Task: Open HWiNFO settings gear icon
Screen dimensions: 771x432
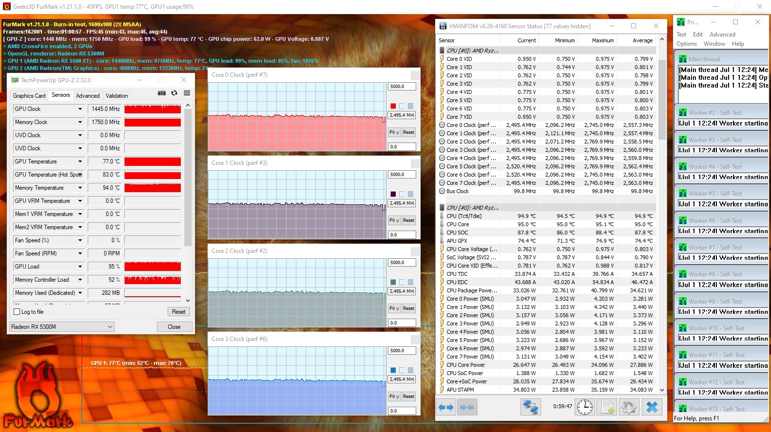Action: [629, 407]
